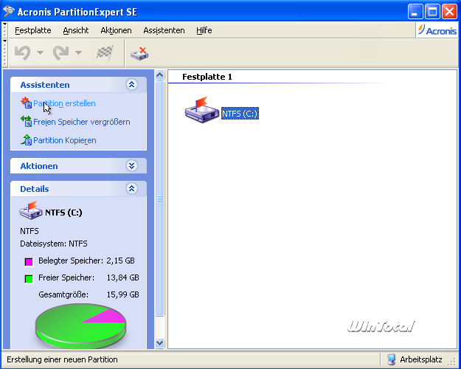Screen dimensions: 461x369
Task: Click the delete partition disk icon
Action: (139, 54)
